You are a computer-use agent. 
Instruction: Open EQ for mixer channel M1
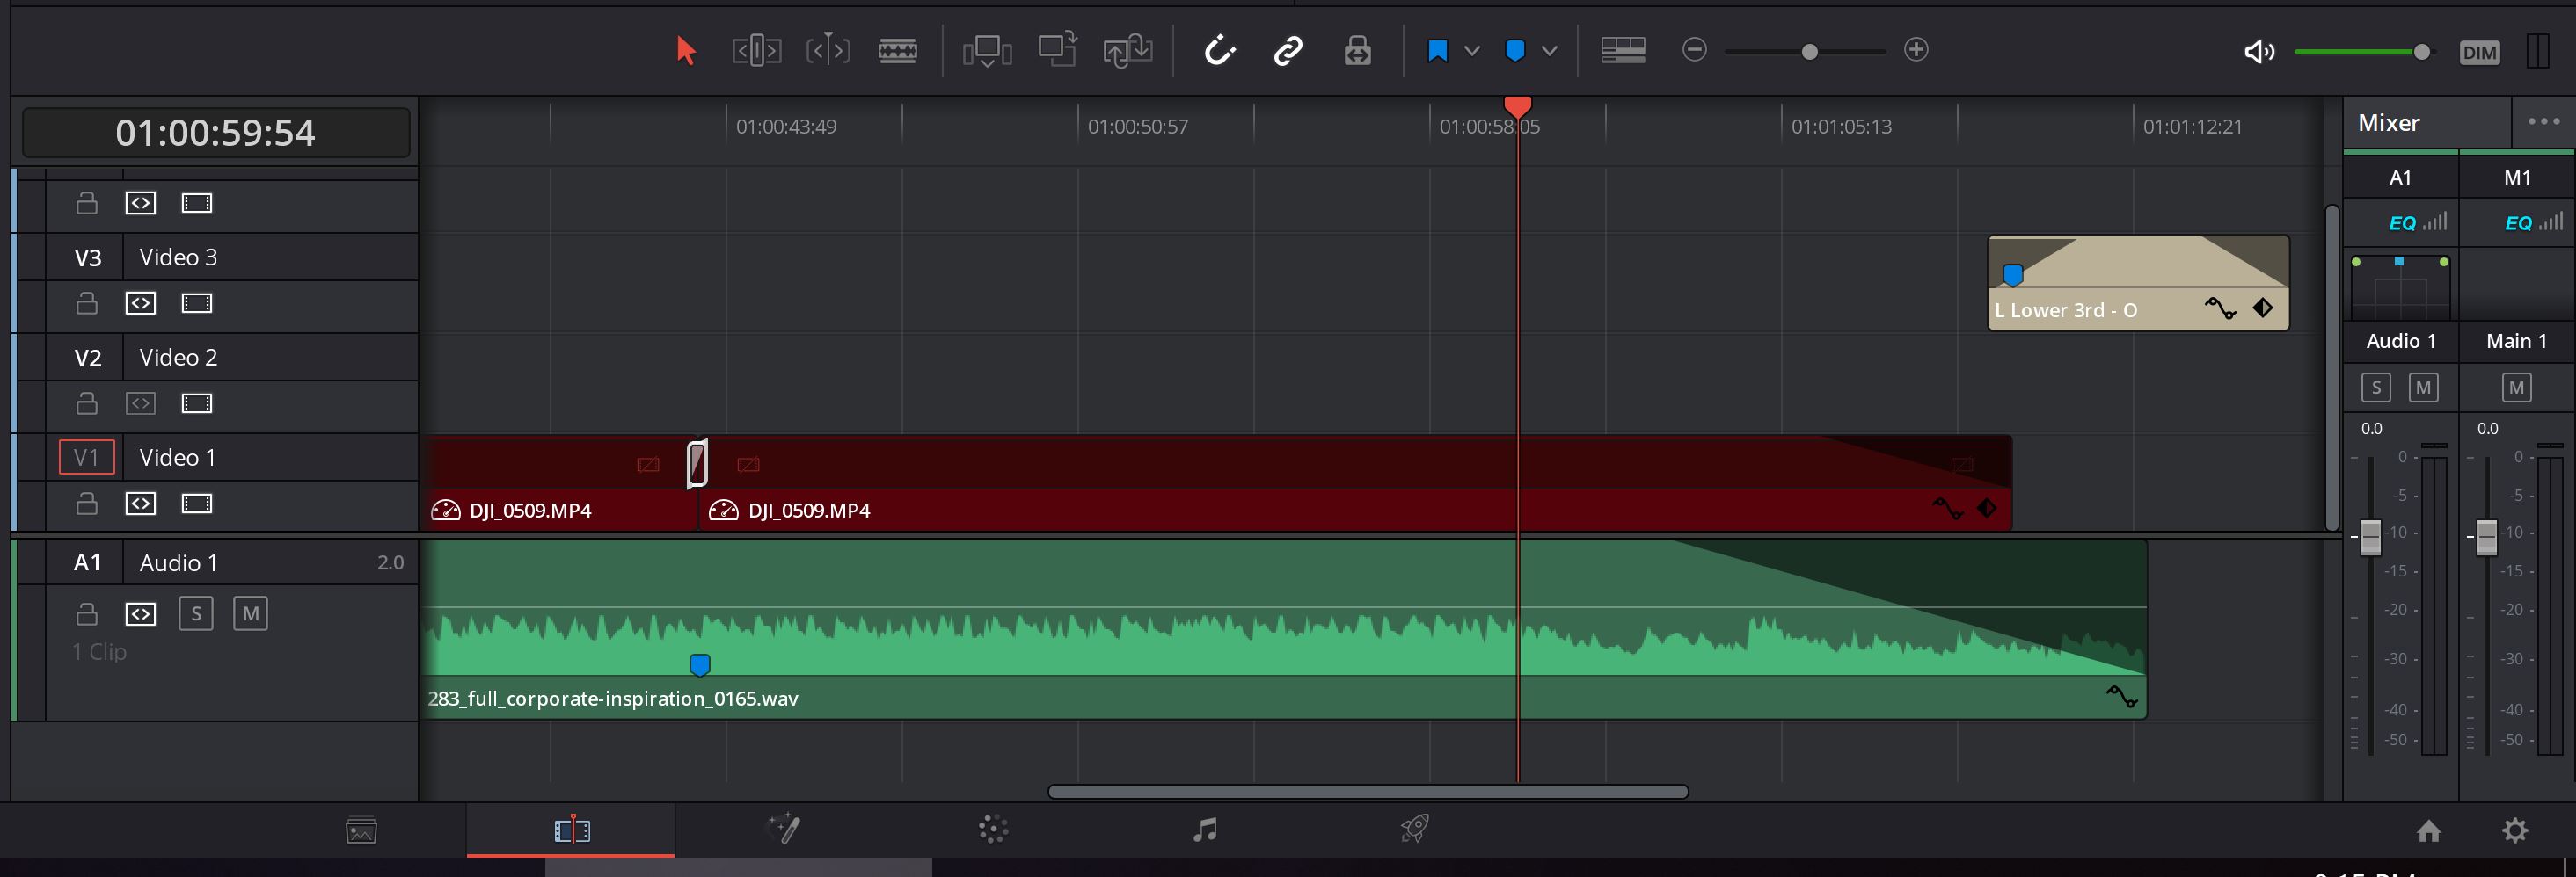2518,222
